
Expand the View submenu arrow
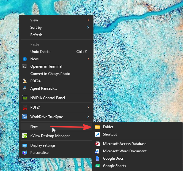(x=88, y=20)
